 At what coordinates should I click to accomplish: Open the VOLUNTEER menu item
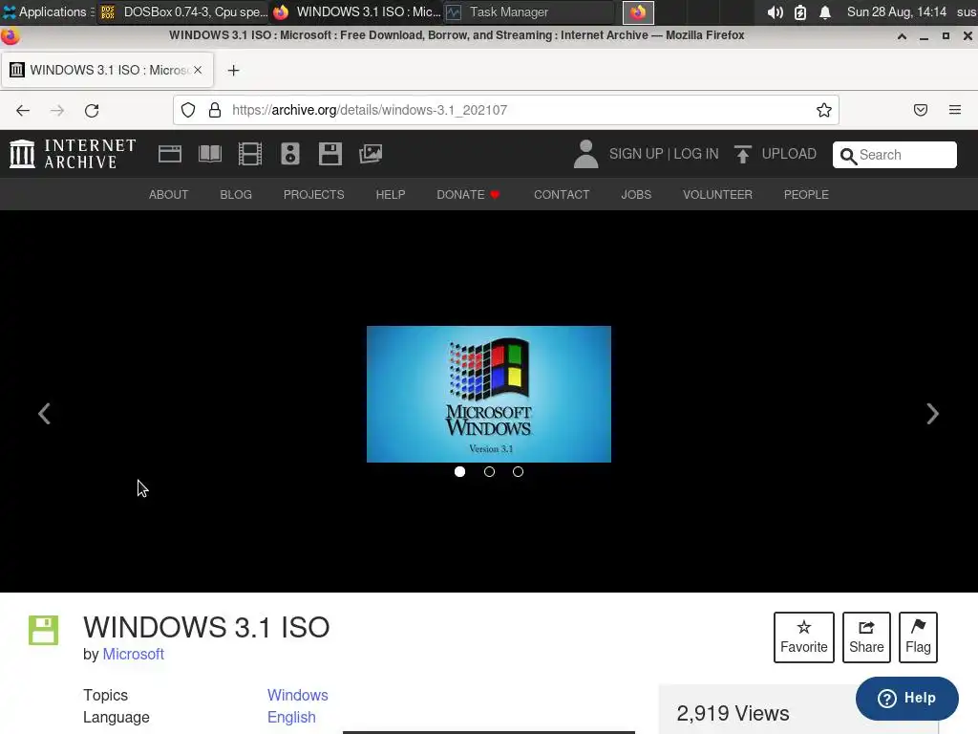(x=717, y=195)
